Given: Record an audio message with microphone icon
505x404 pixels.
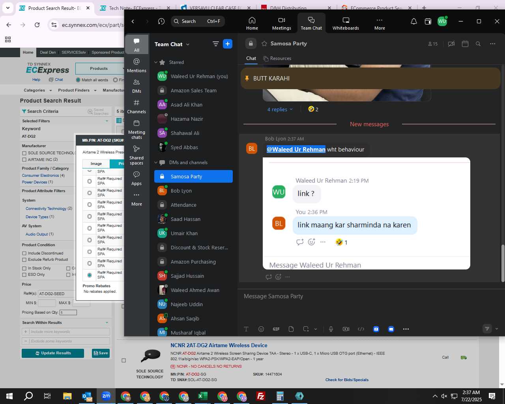Looking at the screenshot, I should [x=331, y=329].
